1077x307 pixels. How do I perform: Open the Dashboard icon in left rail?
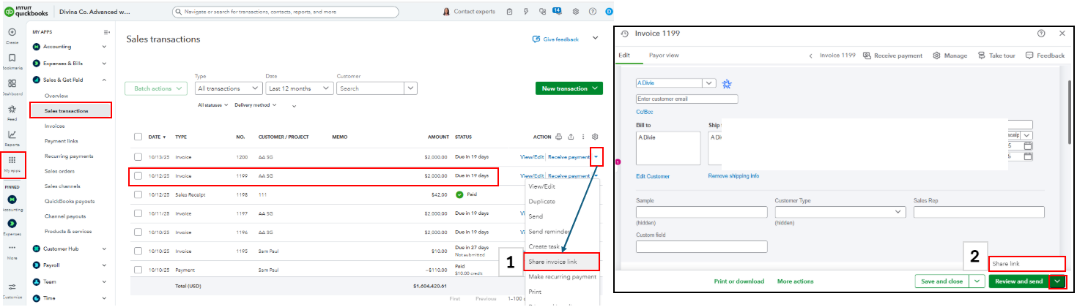[x=12, y=84]
